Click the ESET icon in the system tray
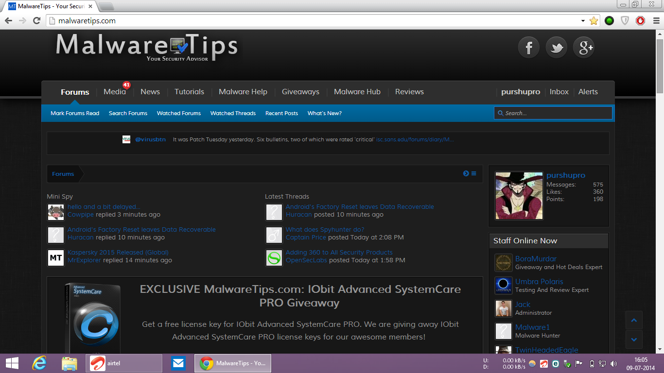The width and height of the screenshot is (664, 373). [556, 364]
